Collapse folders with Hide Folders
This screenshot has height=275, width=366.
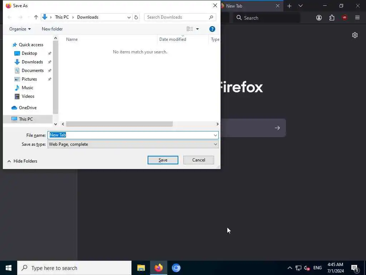click(22, 161)
